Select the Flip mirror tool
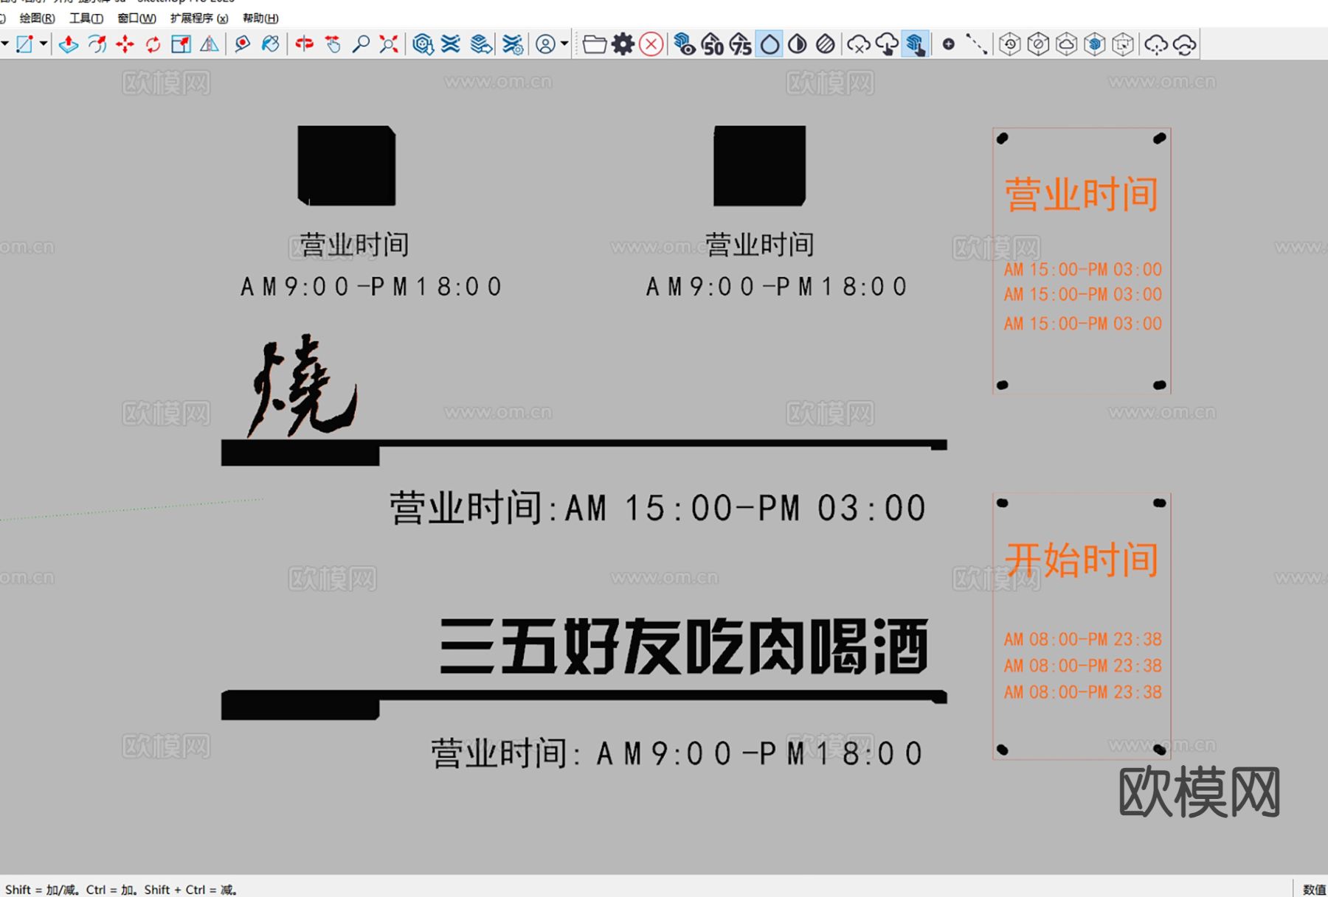Screen dimensions: 1328x897 (210, 44)
